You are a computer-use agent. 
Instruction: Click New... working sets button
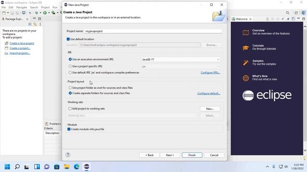[210, 108]
